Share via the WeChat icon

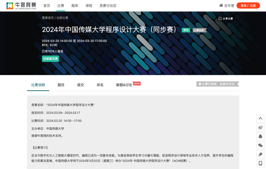point(260,145)
